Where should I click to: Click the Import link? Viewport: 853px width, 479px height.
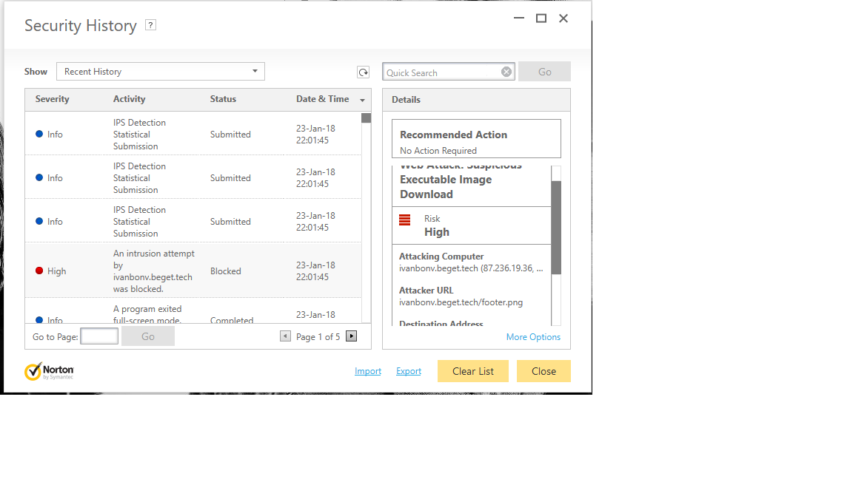tap(368, 371)
